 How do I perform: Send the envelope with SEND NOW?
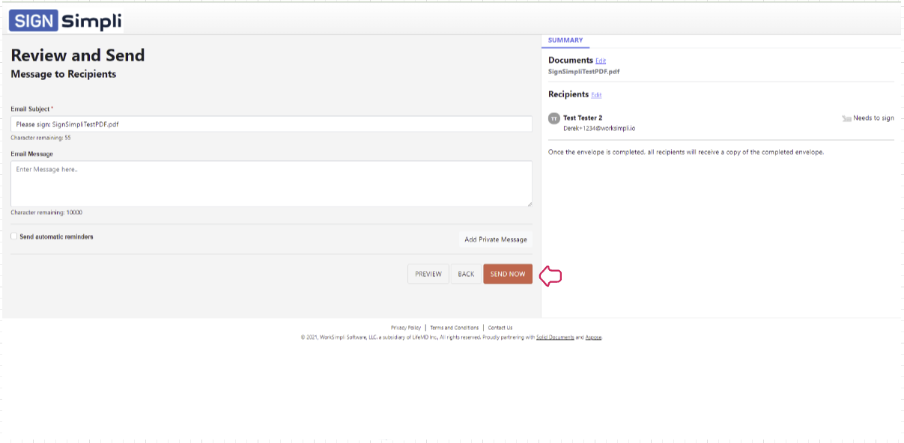pyautogui.click(x=508, y=274)
